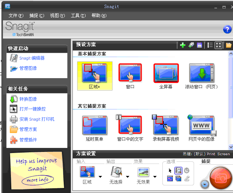Viewport: 233px width, 193px height.
Task: Switch presets to list view
Action: click(210, 45)
